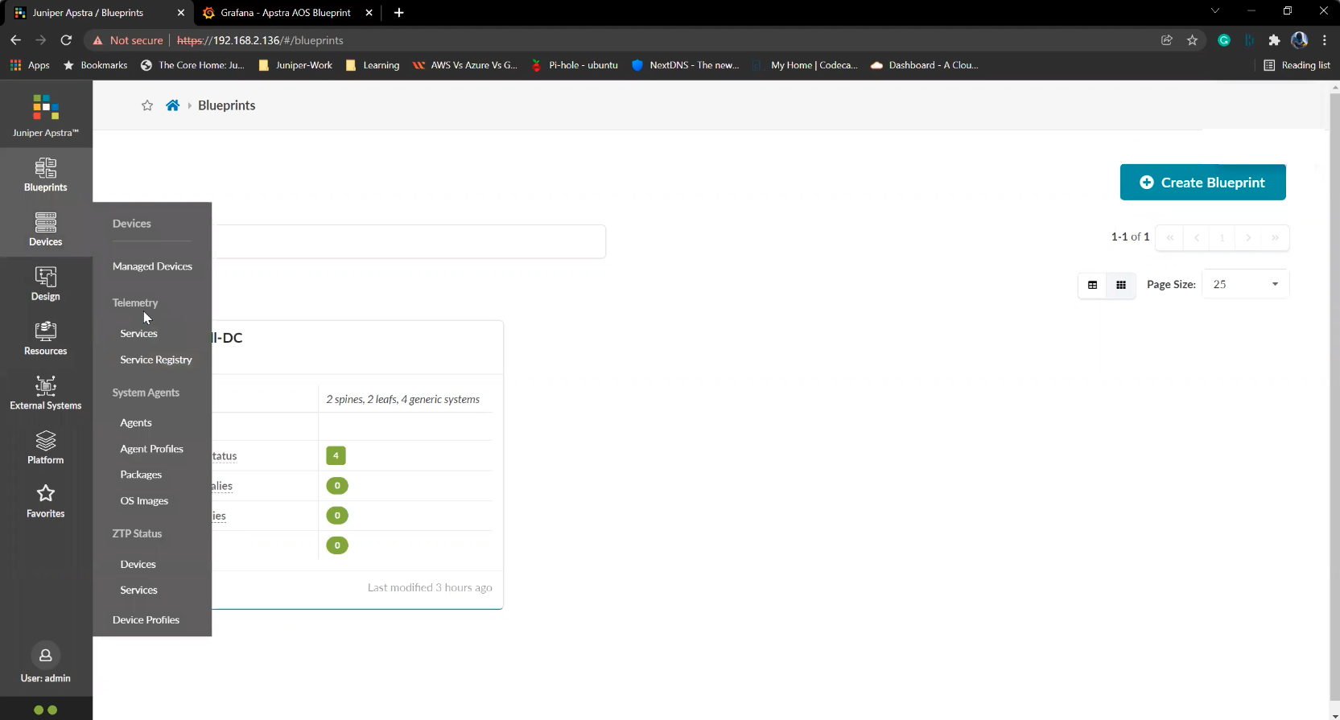Open Services under Telemetry

138,333
